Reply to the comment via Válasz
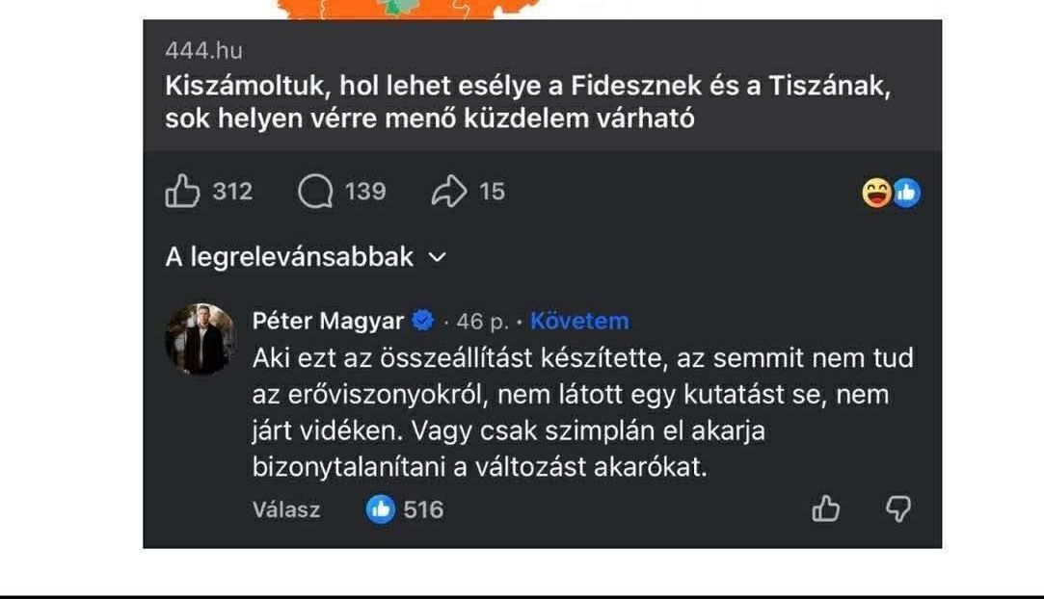This screenshot has width=1044, height=599. tap(285, 510)
